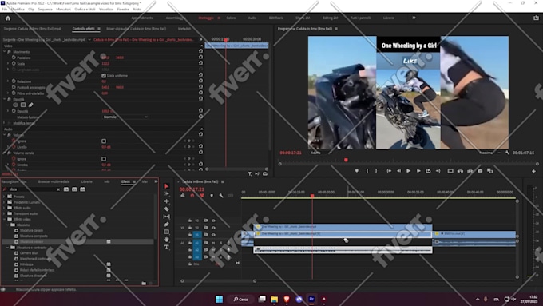Toggle track V2 output eye icon
Screen dimensions: 543x306
click(x=213, y=228)
